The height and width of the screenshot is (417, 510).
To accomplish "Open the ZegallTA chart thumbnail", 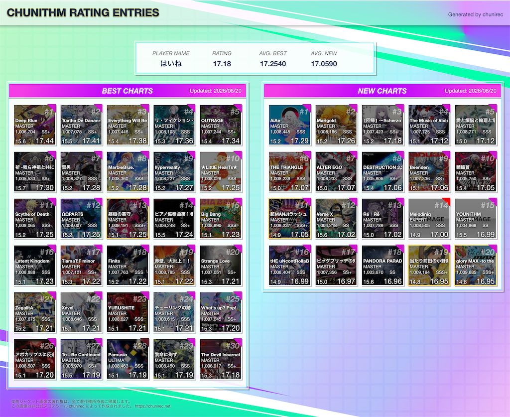I will [x=35, y=312].
